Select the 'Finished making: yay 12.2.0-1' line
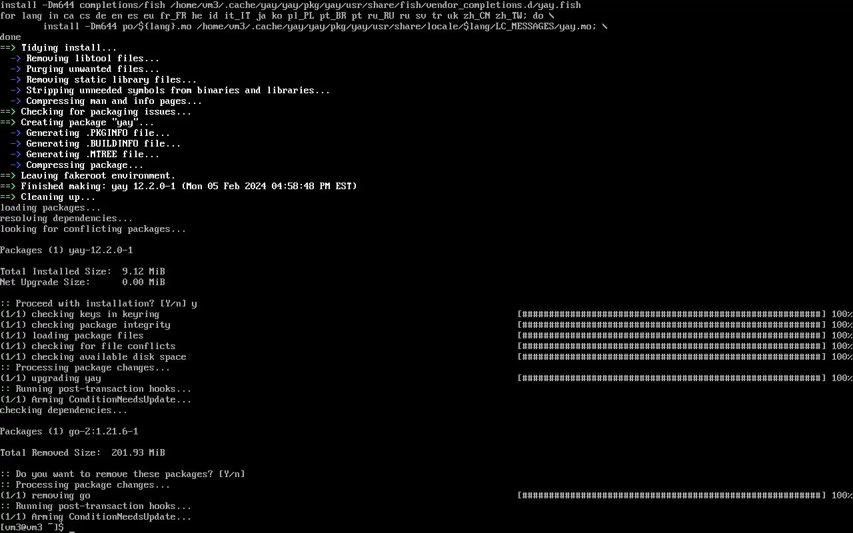Image resolution: width=853 pixels, height=533 pixels. tap(179, 187)
